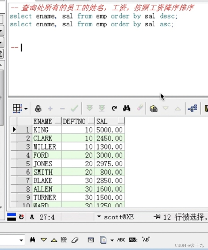
Task: Click the scott@XE connection label
Action: pos(119,217)
